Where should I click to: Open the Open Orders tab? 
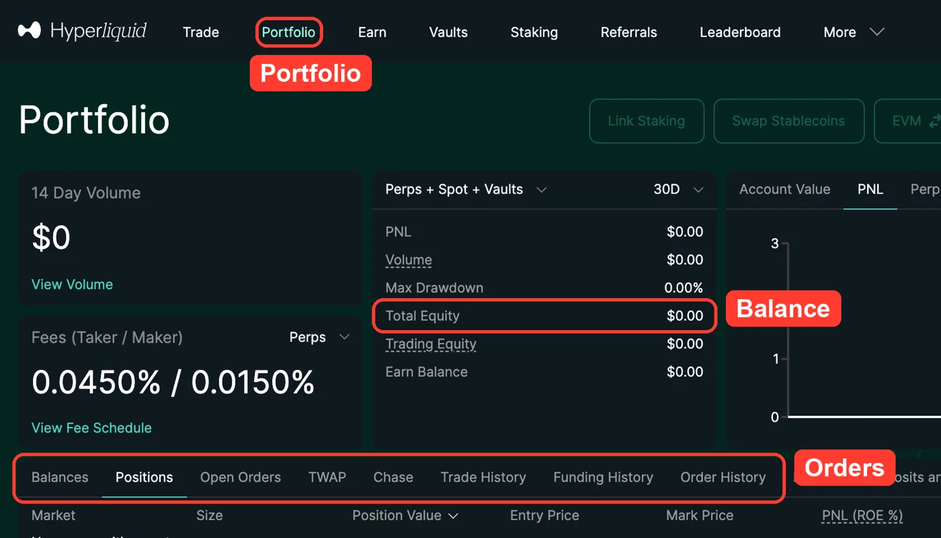[x=241, y=477]
